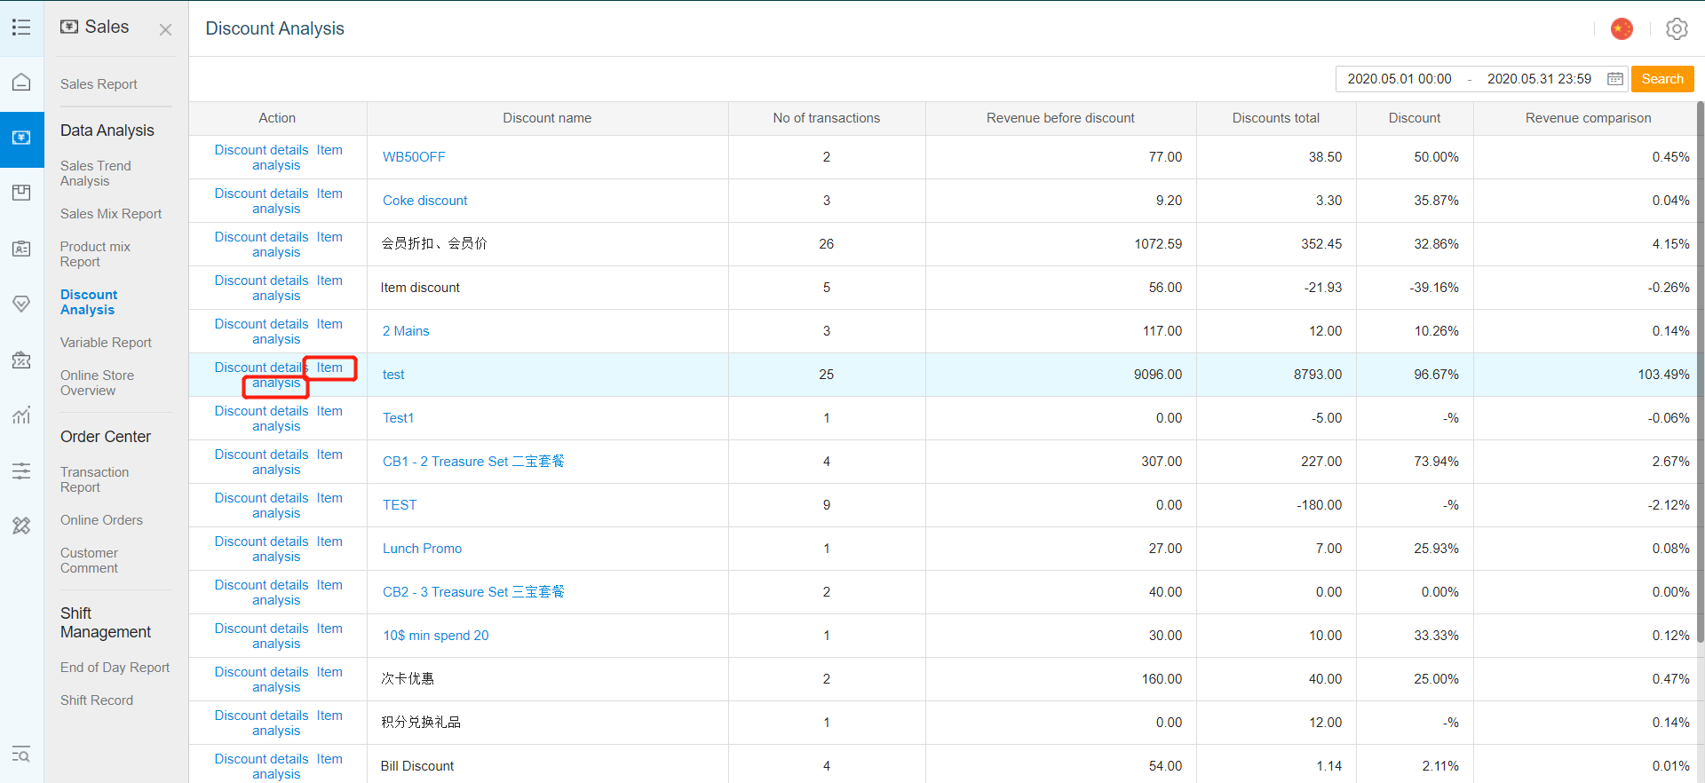This screenshot has width=1705, height=783.
Task: Open settings gear icon
Action: [x=1677, y=29]
